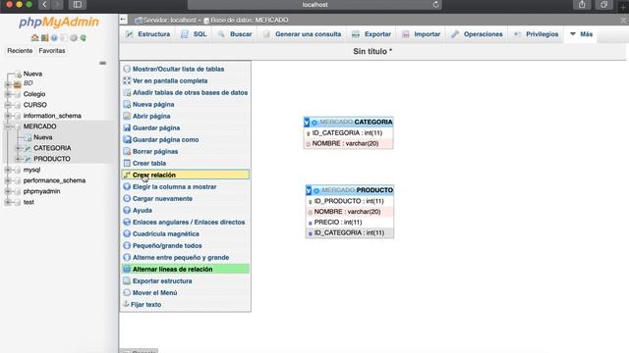Collapse the PRODUCTO table box arrow
Screen dimensions: 629x353
tap(309, 190)
